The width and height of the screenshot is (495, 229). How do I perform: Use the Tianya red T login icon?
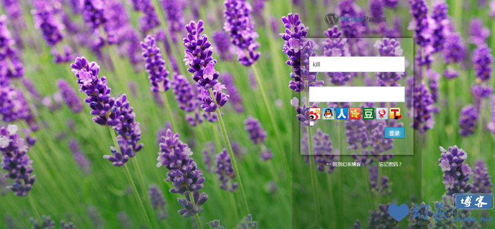tap(395, 114)
